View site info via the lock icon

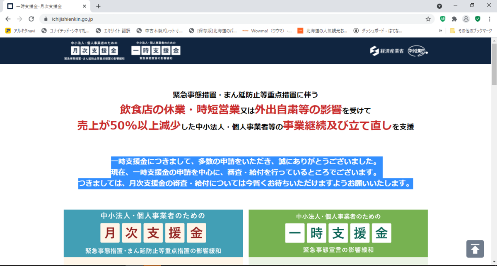tap(46, 19)
